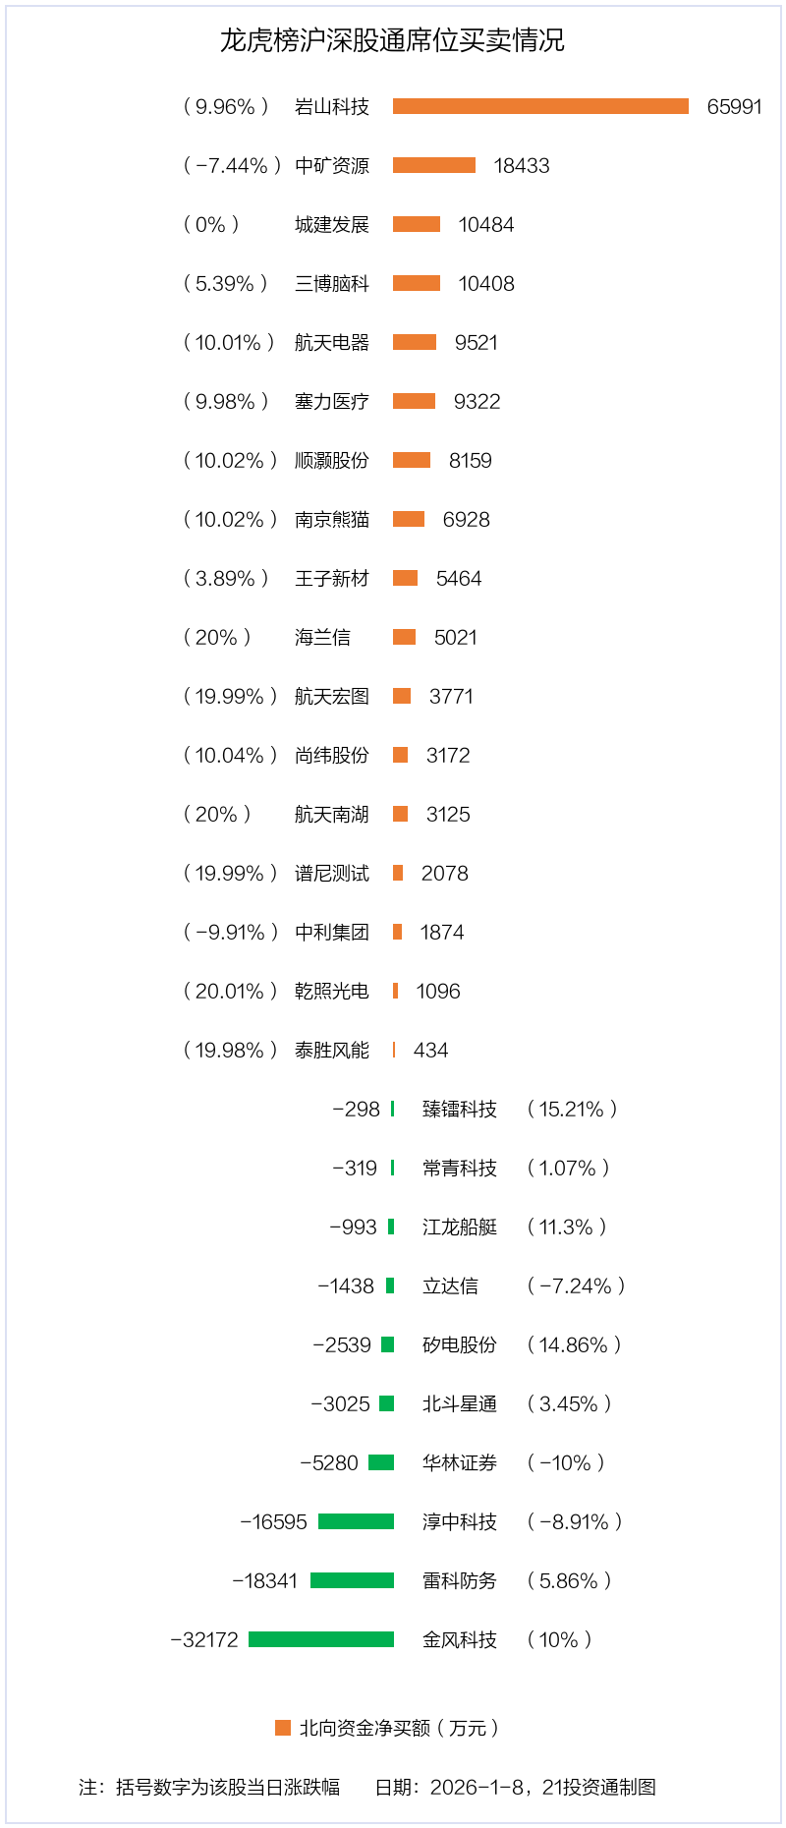This screenshot has height=1828, width=786.
Task: Click the orange legend swatch for 北向资金净买额
Action: tap(283, 1728)
